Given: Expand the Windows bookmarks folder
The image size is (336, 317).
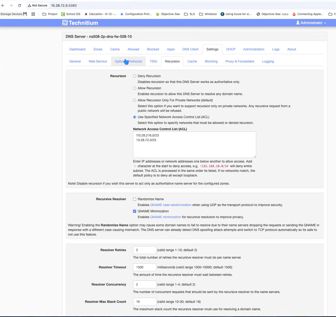Looking at the screenshot, I should [208, 14].
